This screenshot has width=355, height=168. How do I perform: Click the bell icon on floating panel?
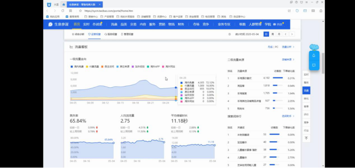[x=314, y=55]
